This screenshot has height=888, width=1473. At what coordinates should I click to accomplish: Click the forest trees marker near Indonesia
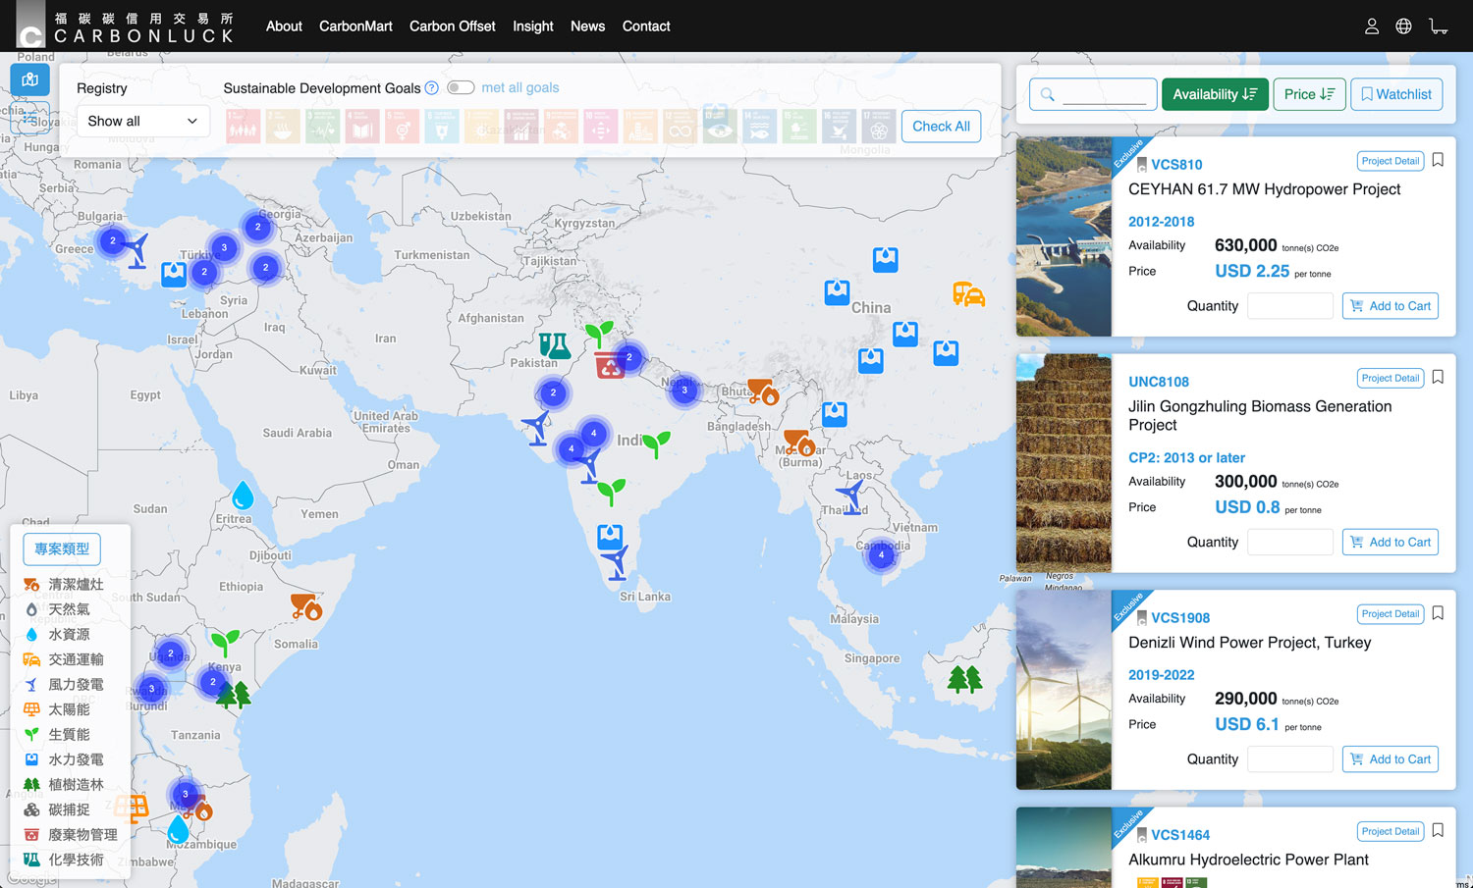point(965,678)
